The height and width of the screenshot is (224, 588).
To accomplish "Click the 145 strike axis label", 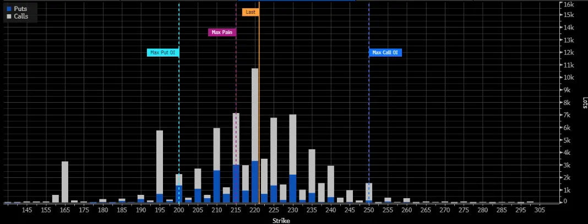I will pyautogui.click(x=27, y=210).
